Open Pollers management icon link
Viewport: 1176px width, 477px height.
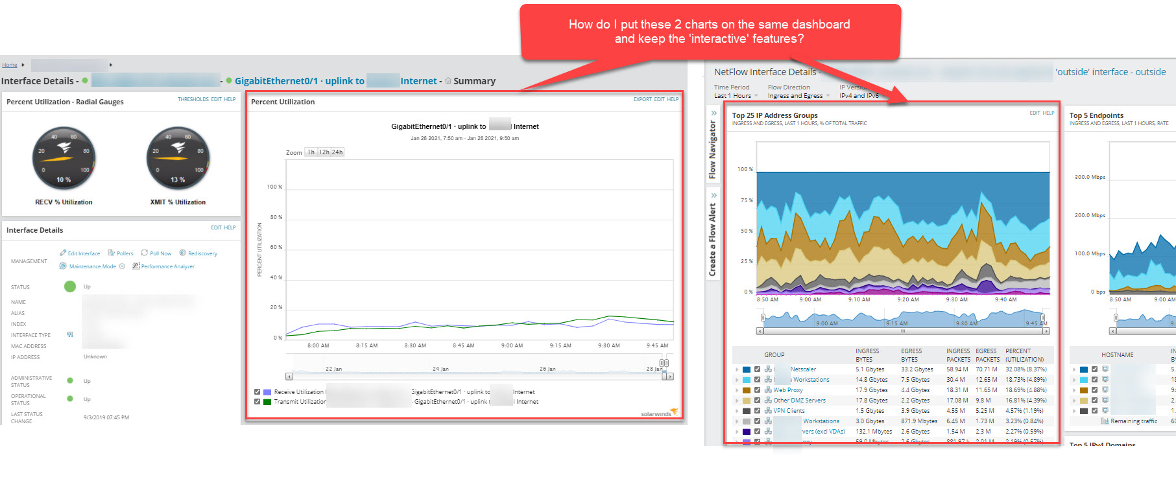pyautogui.click(x=121, y=253)
